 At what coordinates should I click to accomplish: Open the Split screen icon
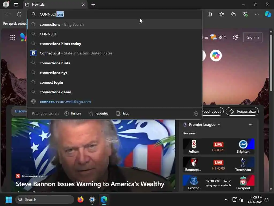210,14
